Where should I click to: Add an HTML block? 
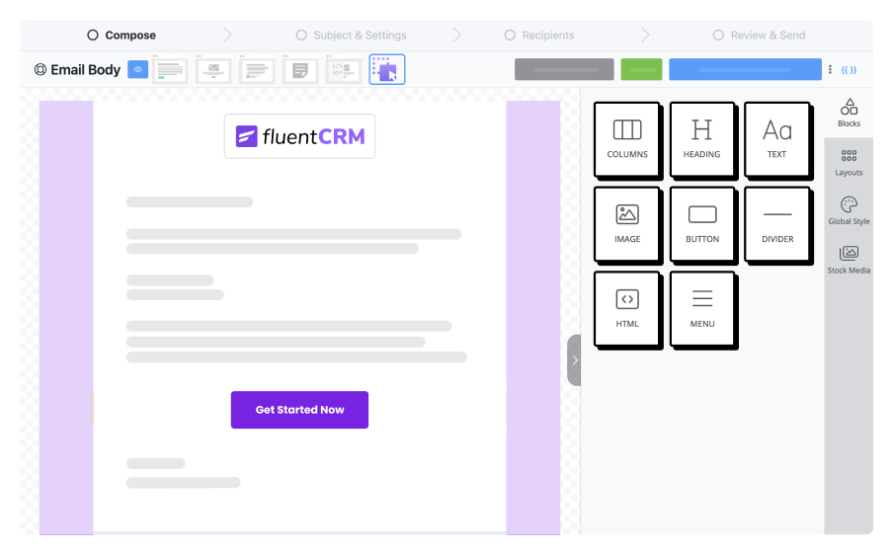pos(627,309)
